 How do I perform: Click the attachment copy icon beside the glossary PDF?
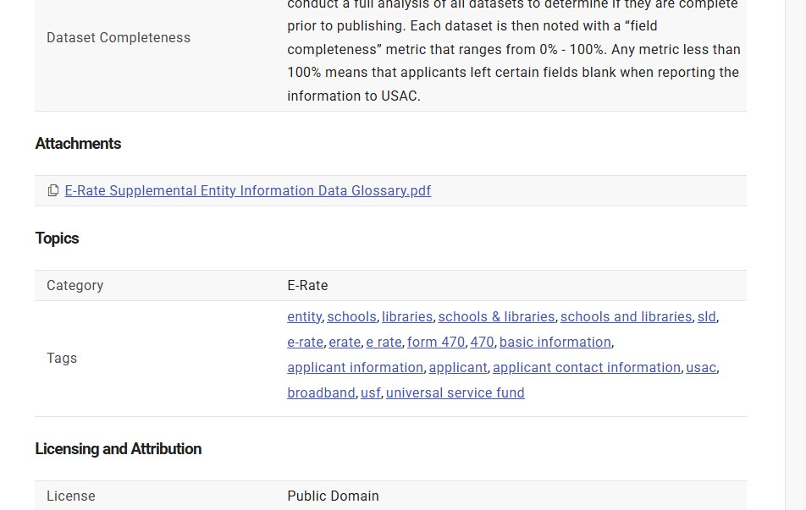tap(53, 190)
